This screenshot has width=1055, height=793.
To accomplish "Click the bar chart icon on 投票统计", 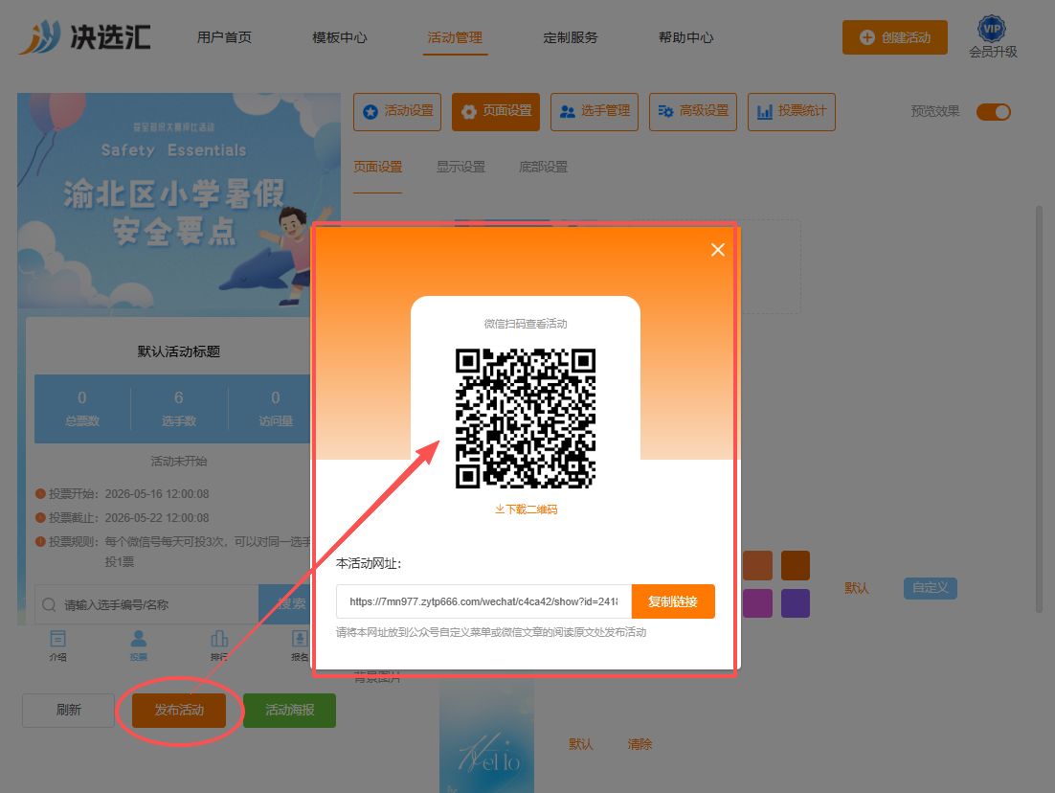I will [764, 112].
